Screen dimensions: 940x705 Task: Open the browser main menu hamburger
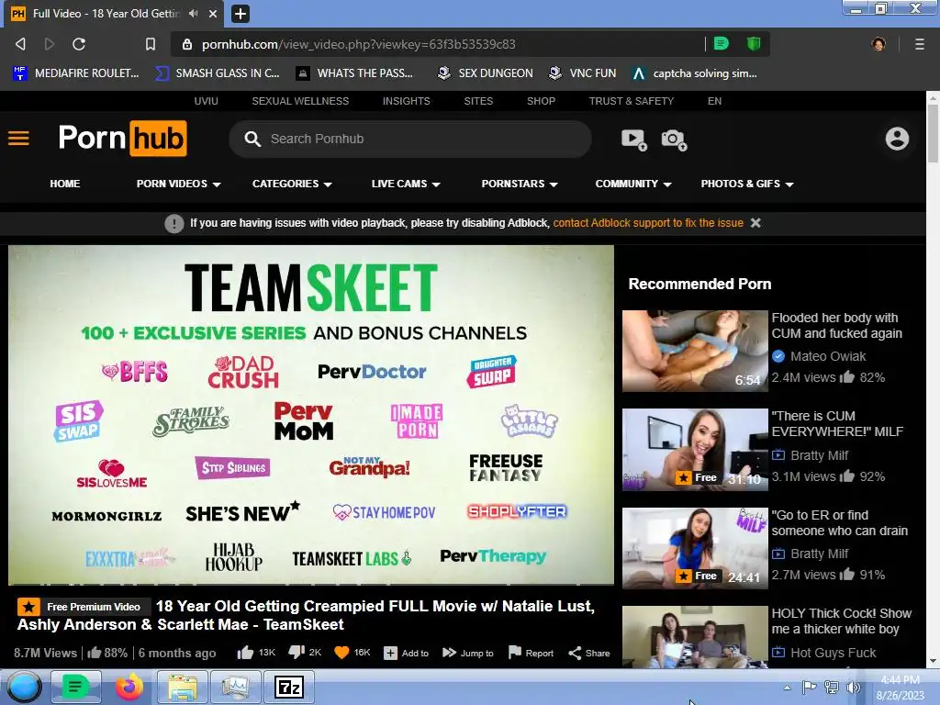[919, 44]
